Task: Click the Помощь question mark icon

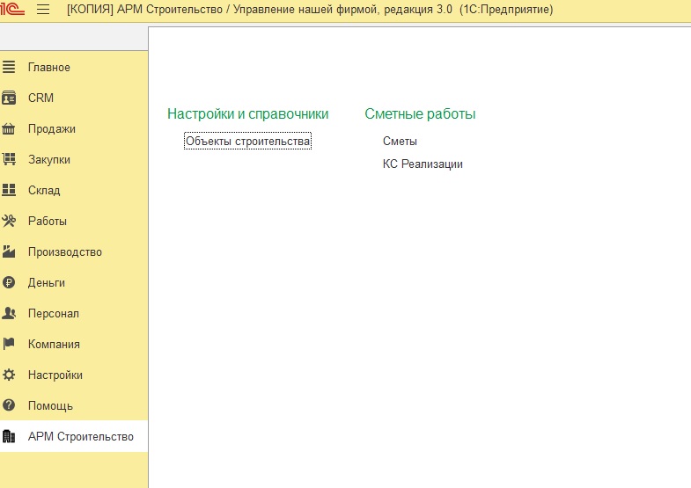Action: coord(9,405)
